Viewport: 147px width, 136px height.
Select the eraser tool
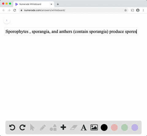tap(73, 127)
